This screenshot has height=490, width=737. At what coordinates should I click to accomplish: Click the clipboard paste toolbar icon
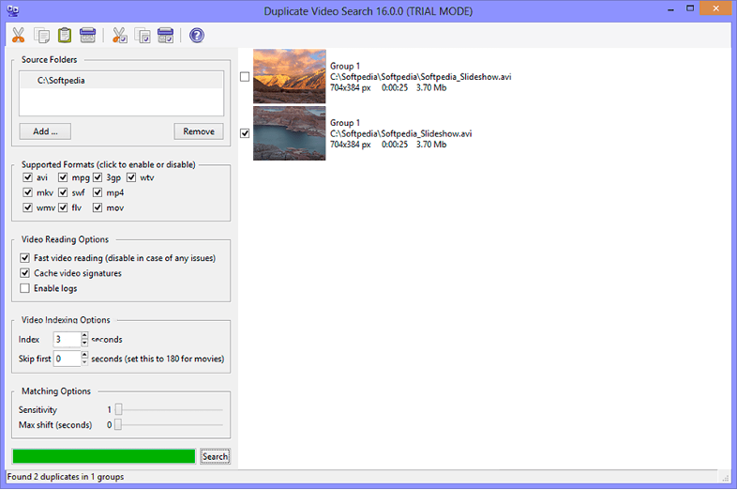[64, 36]
